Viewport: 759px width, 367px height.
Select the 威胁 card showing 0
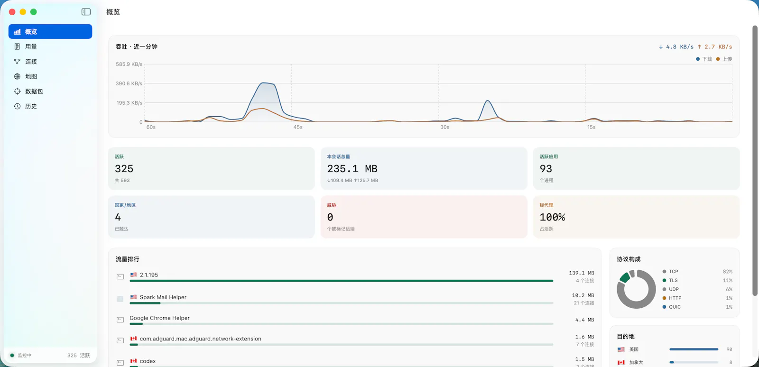424,217
